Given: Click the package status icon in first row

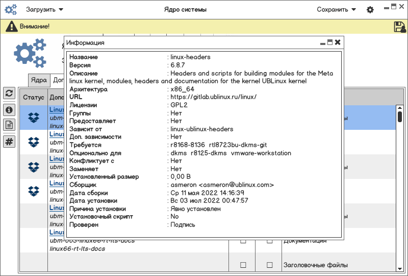Looking at the screenshot, I should click(34, 118).
